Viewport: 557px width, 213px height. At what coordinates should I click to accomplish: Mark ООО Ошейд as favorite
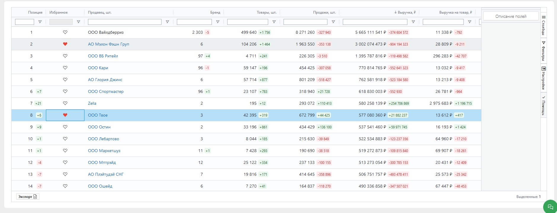click(x=65, y=186)
